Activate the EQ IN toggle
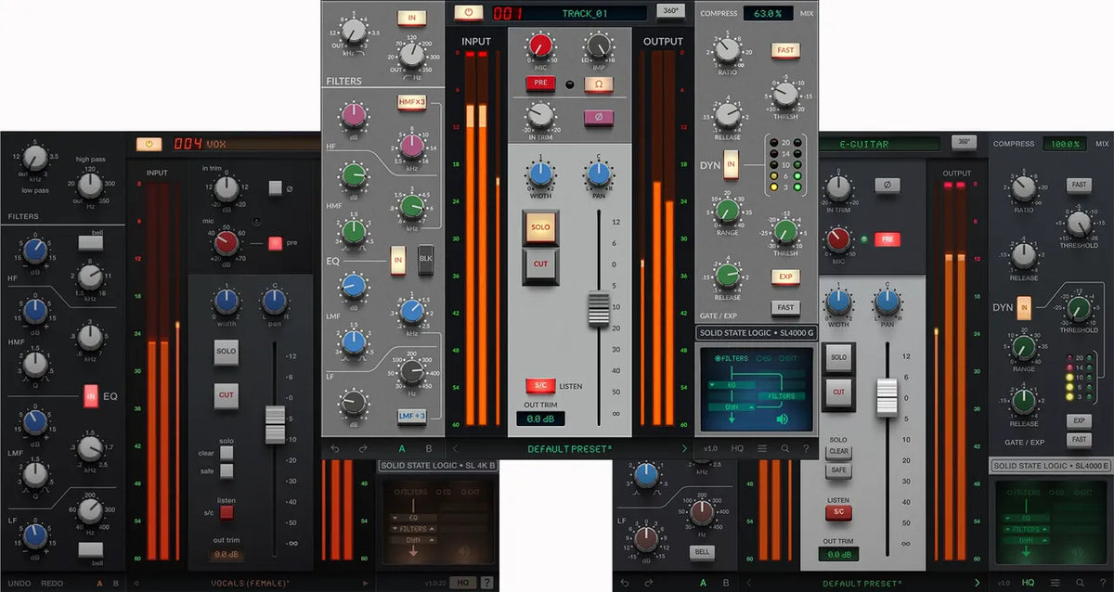Screen dimensions: 1114x592 tap(400, 261)
